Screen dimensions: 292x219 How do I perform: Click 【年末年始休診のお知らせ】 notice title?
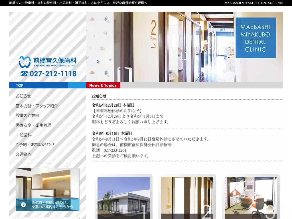pyautogui.click(x=117, y=111)
